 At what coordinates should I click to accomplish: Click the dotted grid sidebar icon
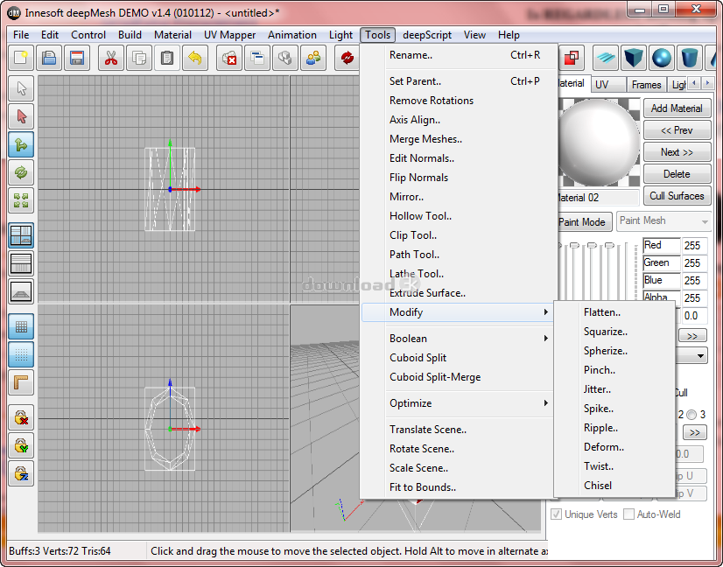click(x=21, y=355)
